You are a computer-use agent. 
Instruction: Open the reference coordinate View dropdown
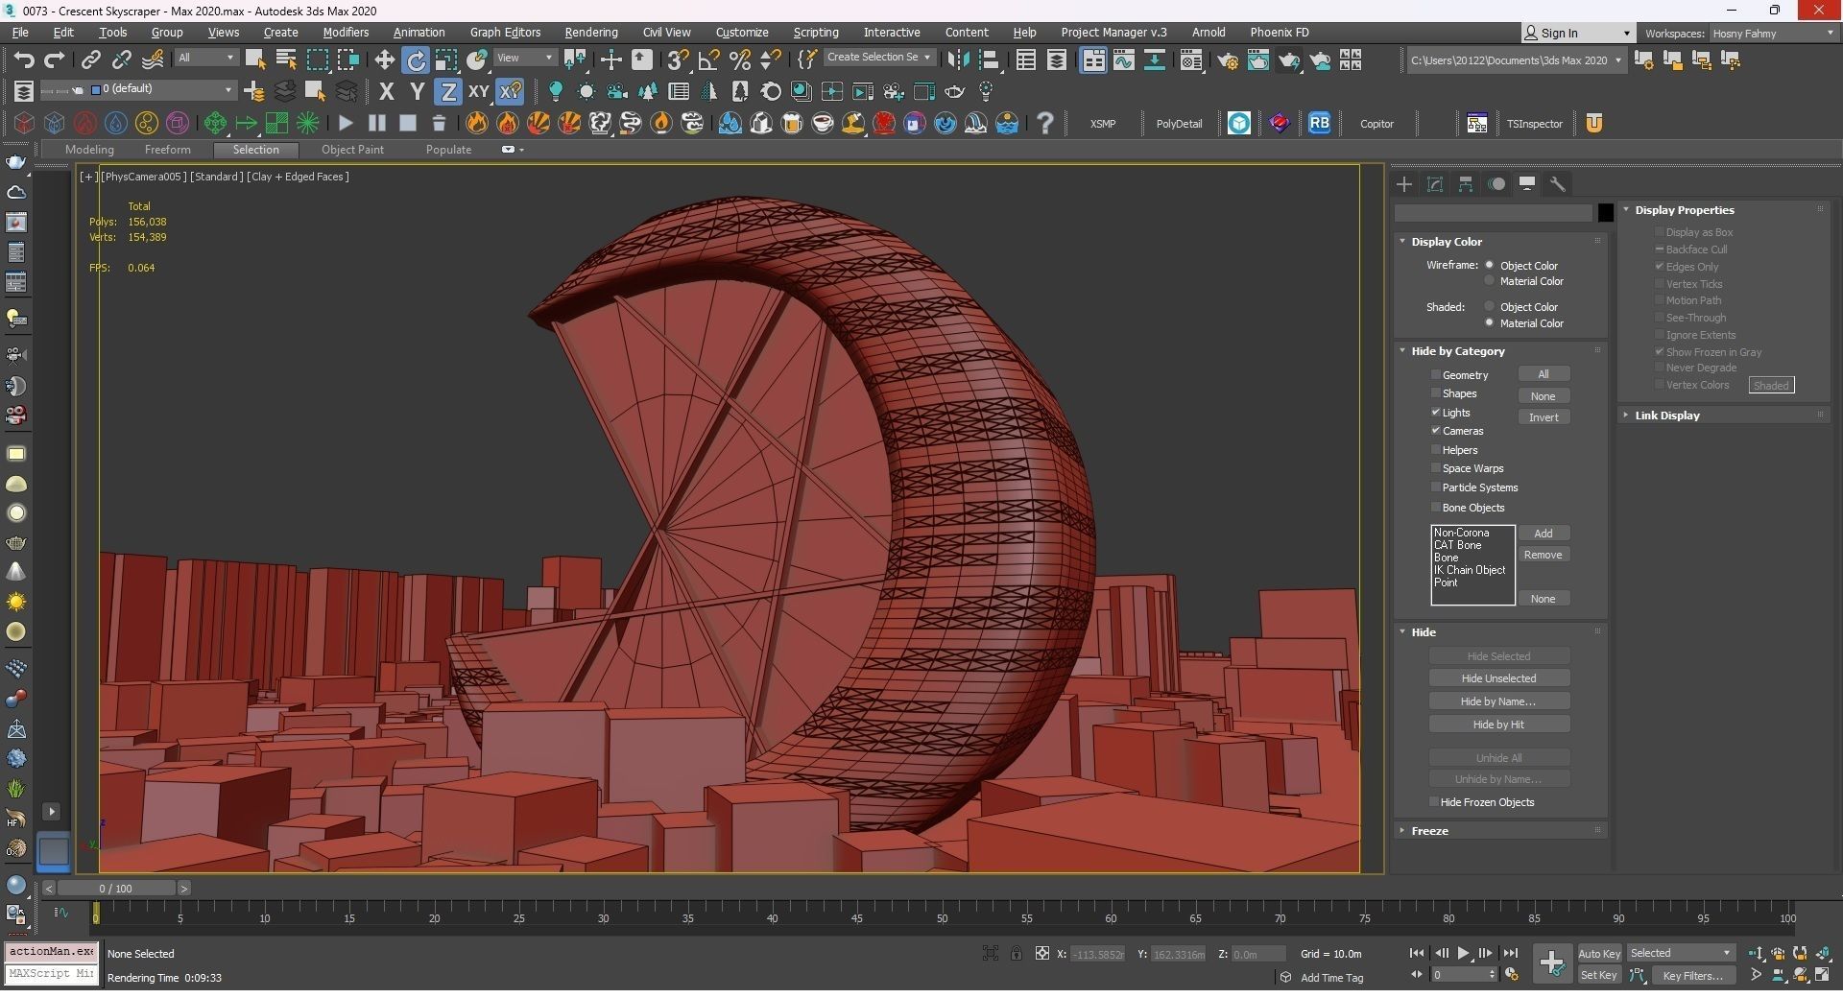[x=524, y=58]
